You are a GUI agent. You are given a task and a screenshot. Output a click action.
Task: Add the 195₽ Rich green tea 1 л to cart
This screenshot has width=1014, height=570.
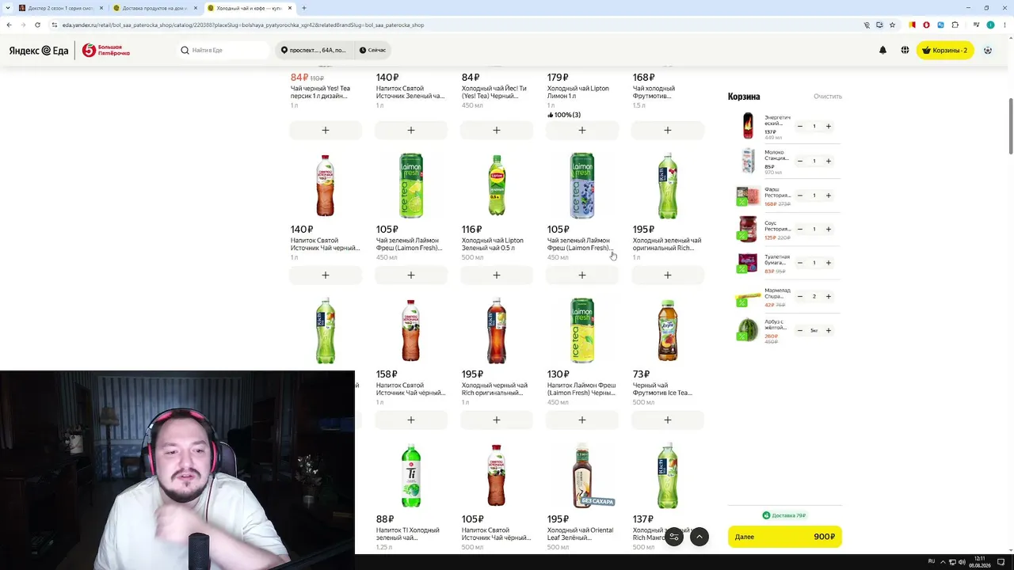668,275
